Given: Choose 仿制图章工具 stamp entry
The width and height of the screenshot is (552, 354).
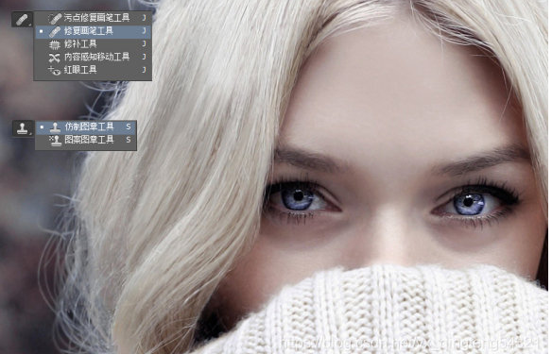Looking at the screenshot, I should 86,126.
